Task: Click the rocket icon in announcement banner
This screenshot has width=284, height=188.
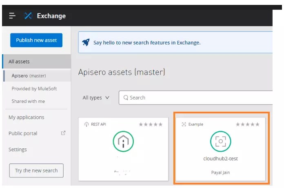Action: click(x=86, y=42)
